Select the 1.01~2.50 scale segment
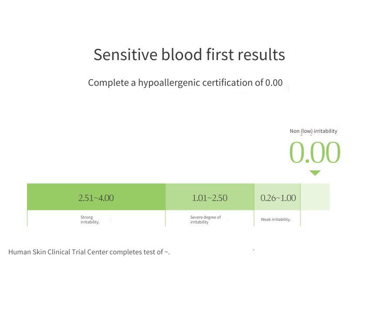The image size is (366, 321). (x=210, y=197)
